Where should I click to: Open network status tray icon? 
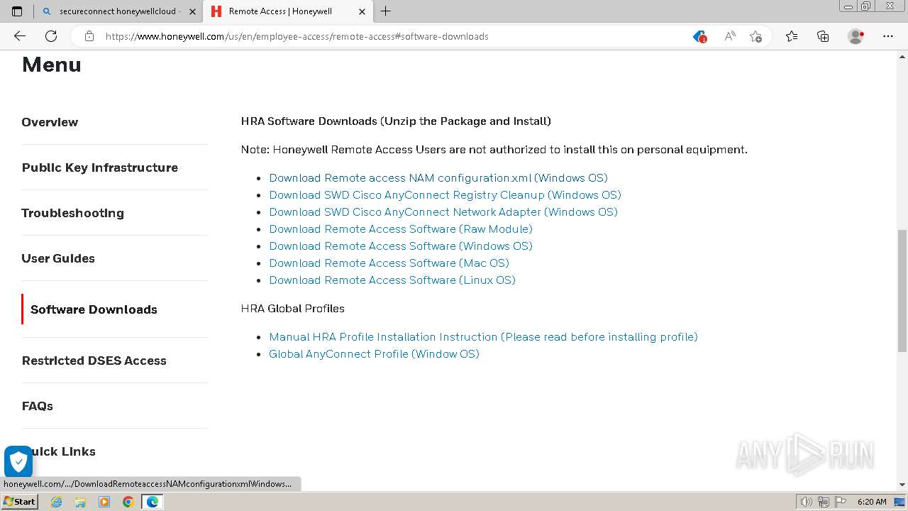823,502
